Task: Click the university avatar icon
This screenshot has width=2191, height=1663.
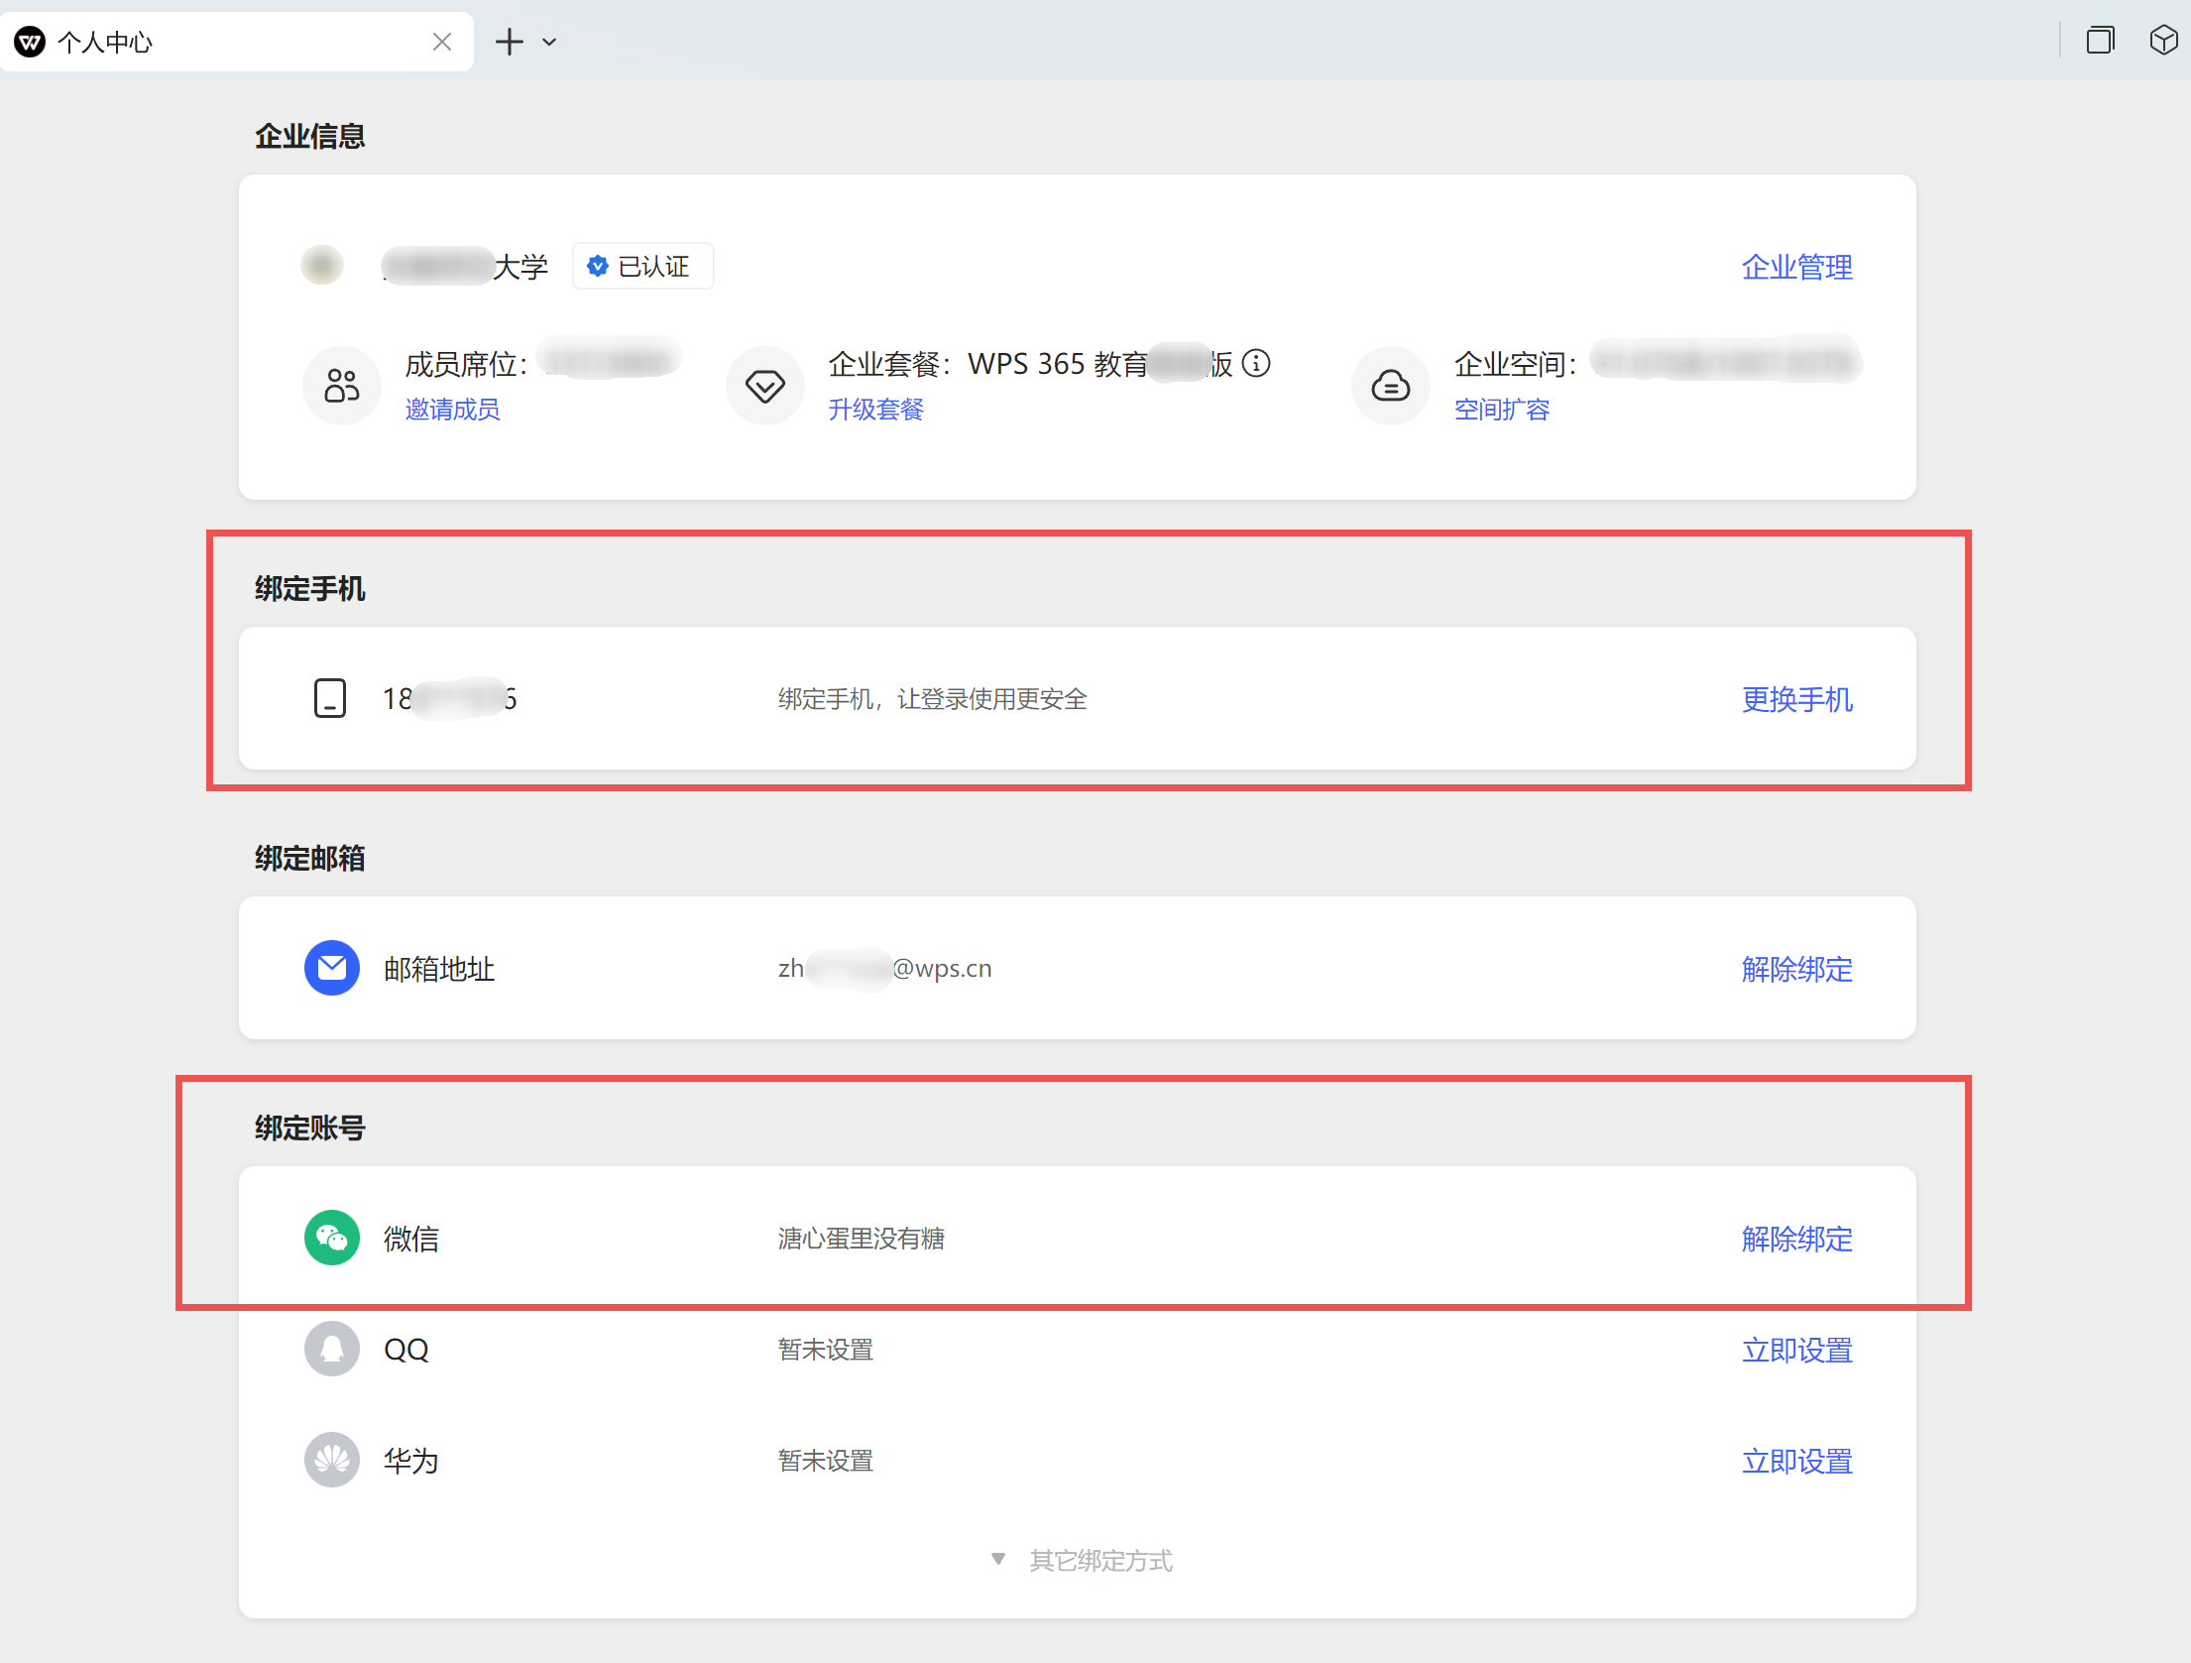Action: (x=322, y=266)
